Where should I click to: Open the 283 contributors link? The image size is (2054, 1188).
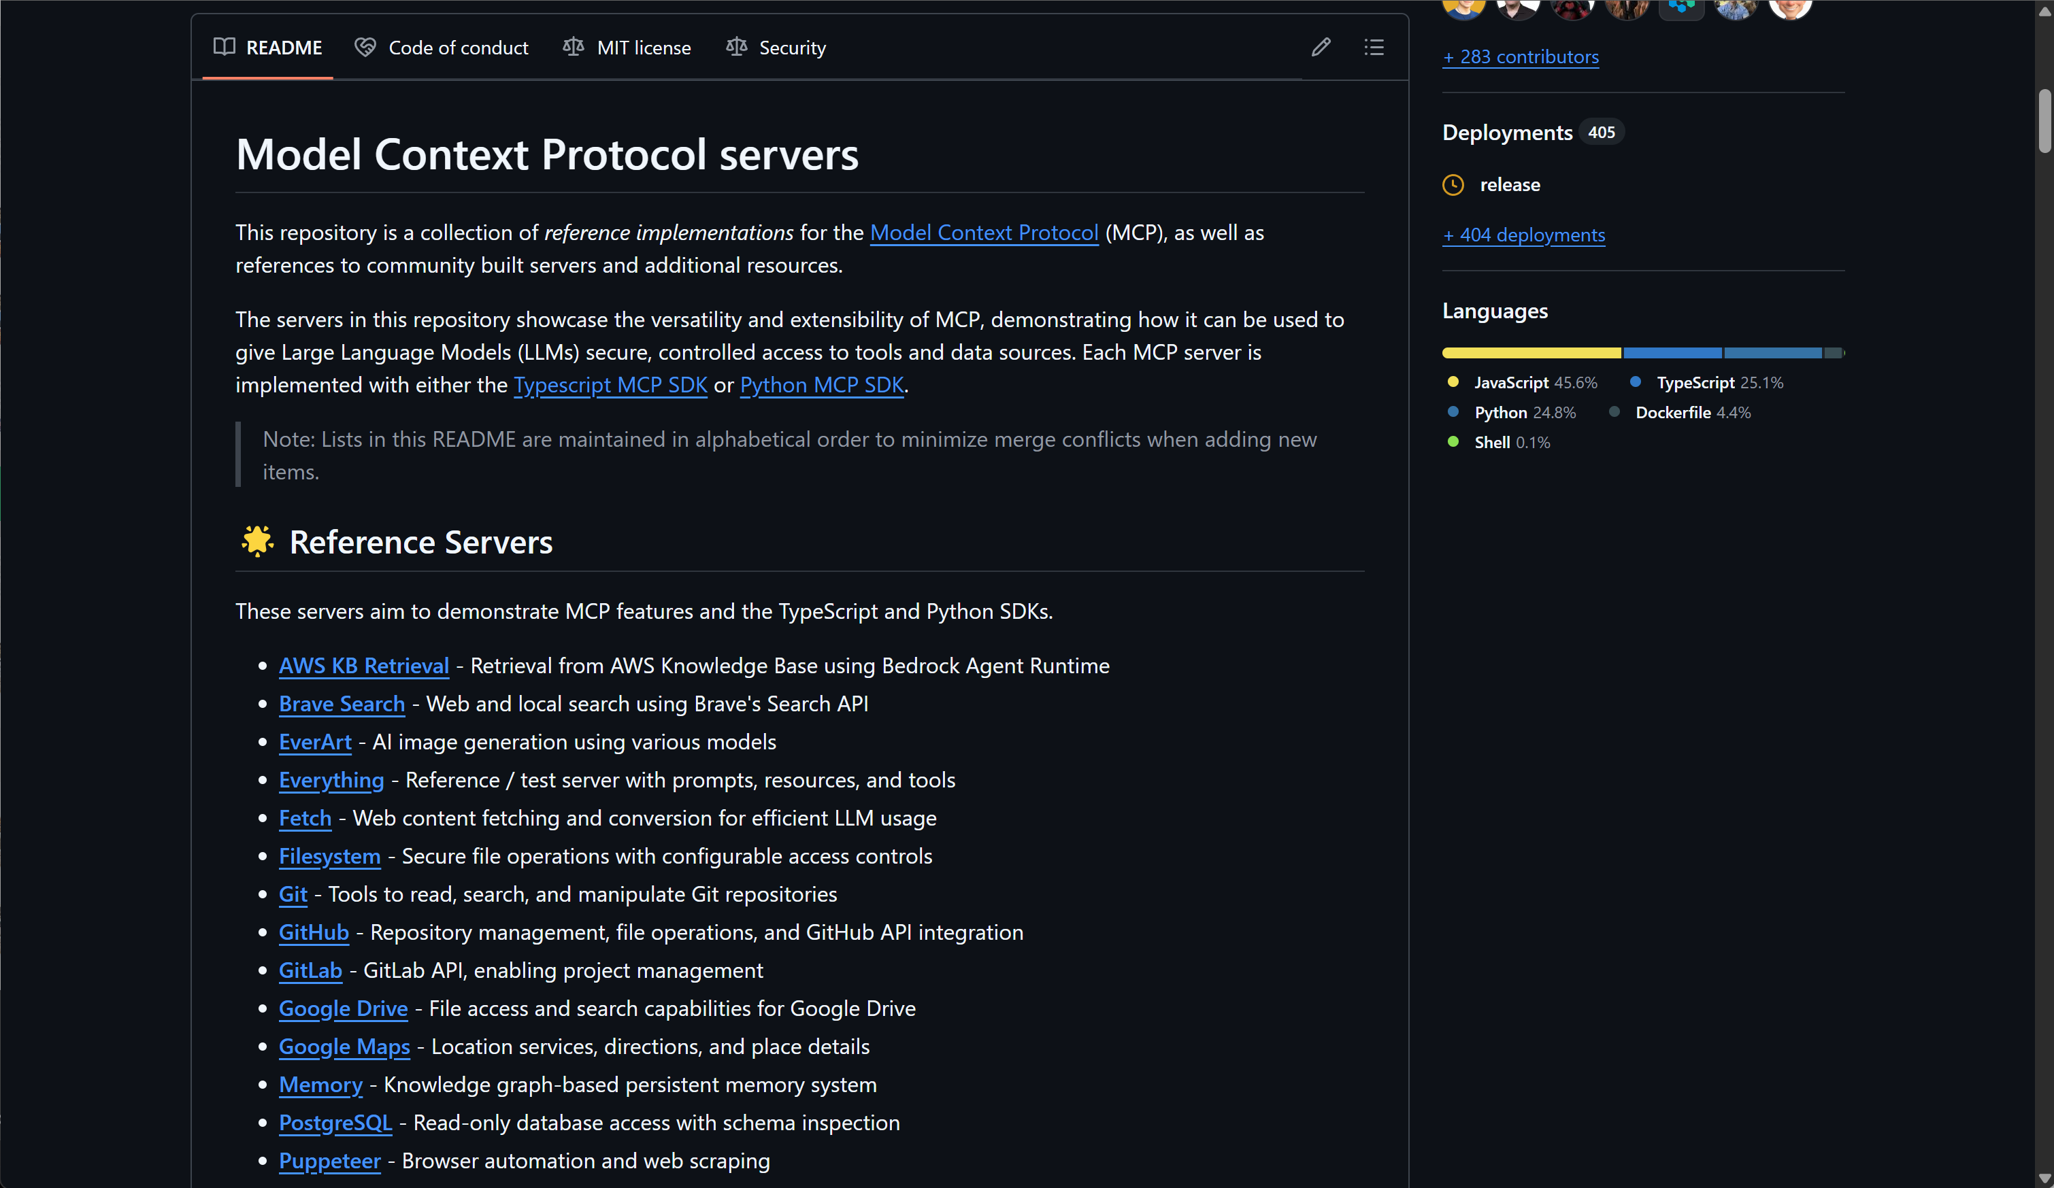[1520, 57]
